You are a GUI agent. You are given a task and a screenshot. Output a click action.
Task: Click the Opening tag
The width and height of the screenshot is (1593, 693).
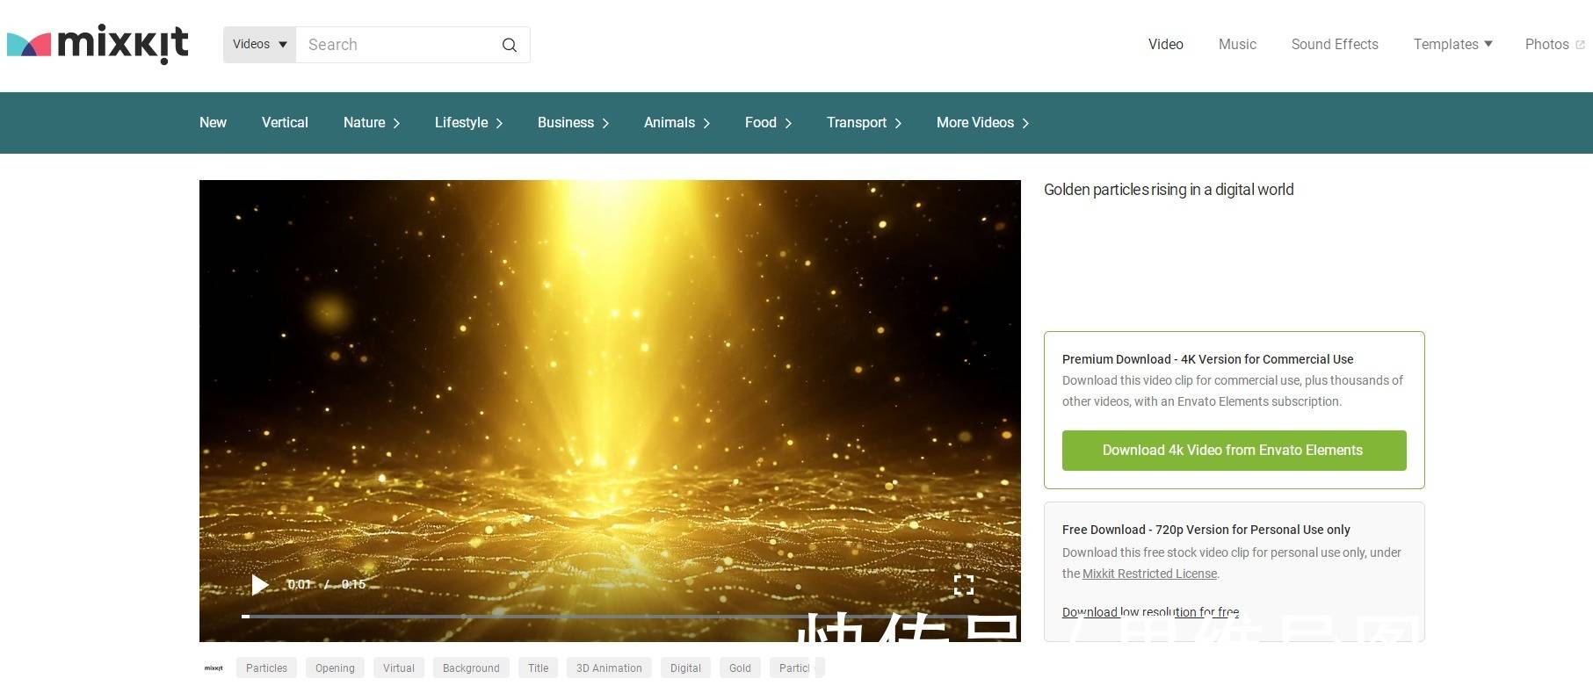335,668
